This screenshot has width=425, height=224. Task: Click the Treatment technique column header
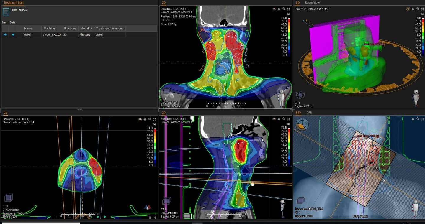coord(109,29)
